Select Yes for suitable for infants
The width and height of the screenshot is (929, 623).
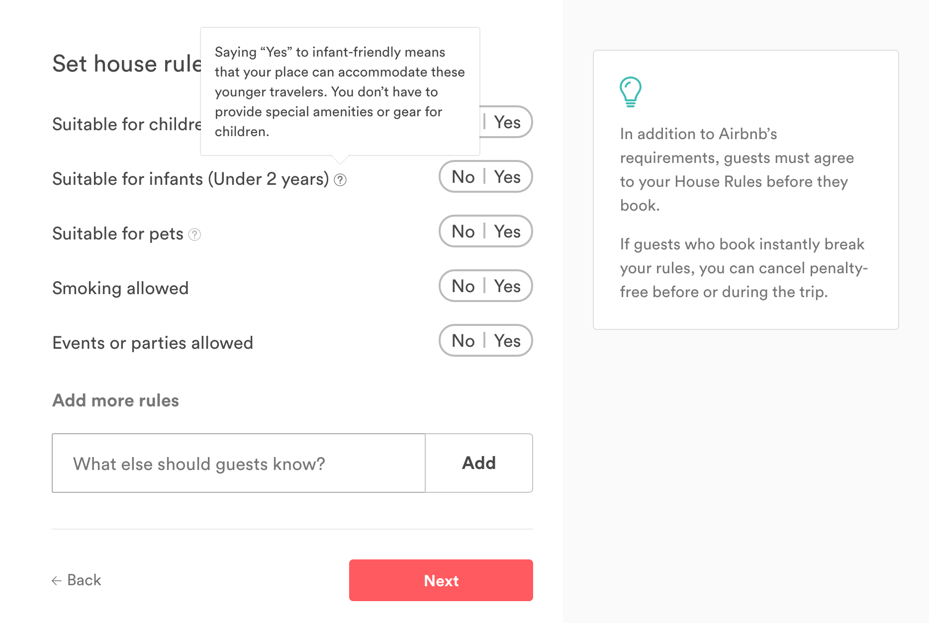tap(506, 177)
